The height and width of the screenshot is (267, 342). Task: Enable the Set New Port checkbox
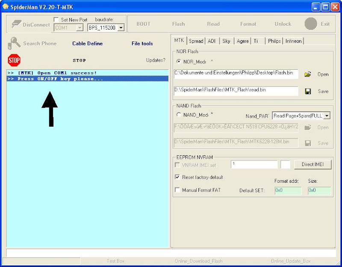pos(56,20)
